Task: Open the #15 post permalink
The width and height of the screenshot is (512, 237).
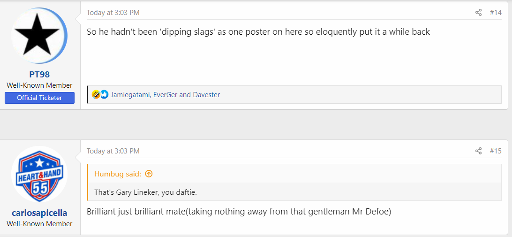Action: (x=495, y=151)
